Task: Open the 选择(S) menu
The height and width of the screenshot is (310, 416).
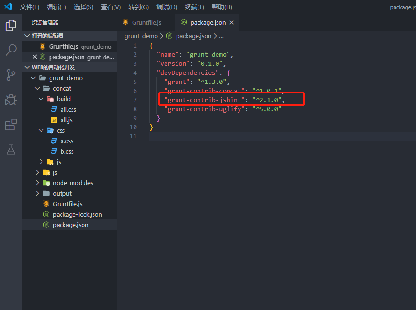Action: [83, 7]
